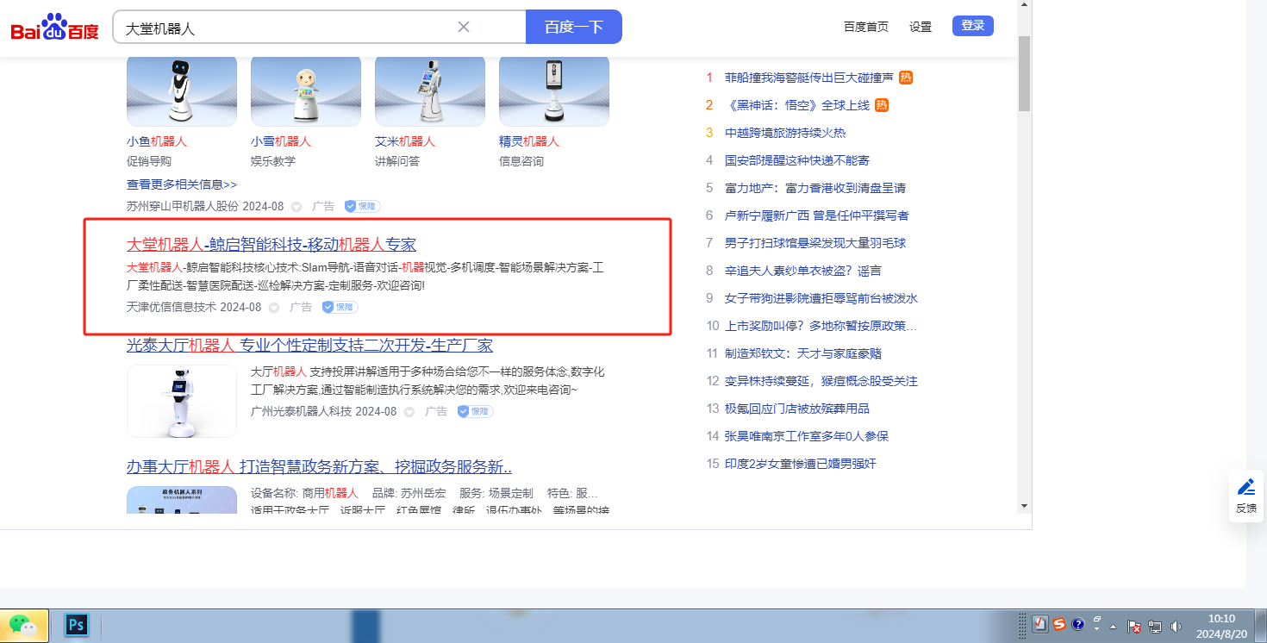
Task: Open the 小雪机器人 robot thumbnail
Action: pos(306,91)
